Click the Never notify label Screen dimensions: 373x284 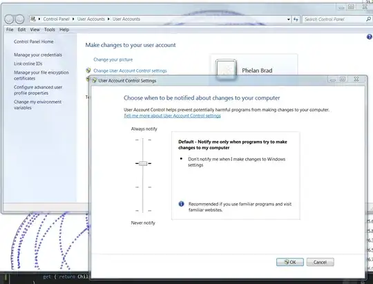[x=143, y=223]
